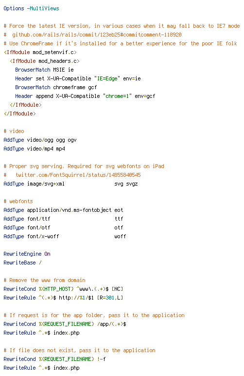Click the Options -MultiViews line
This screenshot has width=244, height=376.
(31, 8)
